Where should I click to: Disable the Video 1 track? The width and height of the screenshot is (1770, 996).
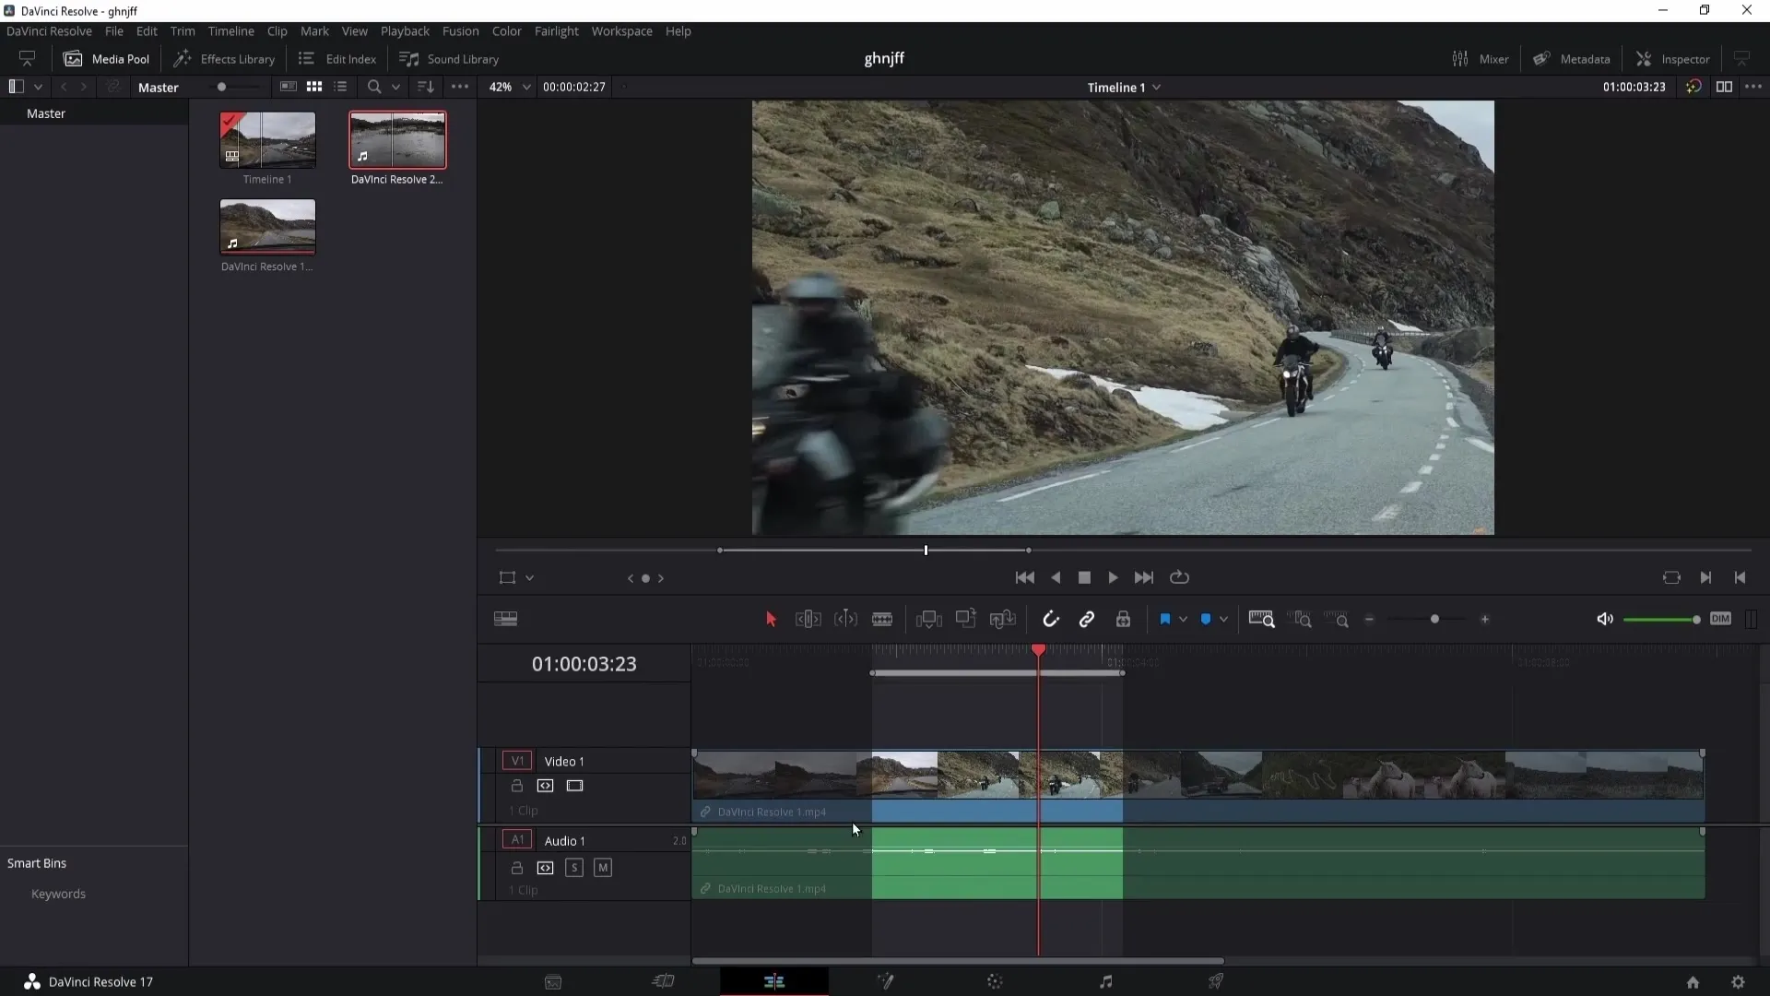pos(575,786)
